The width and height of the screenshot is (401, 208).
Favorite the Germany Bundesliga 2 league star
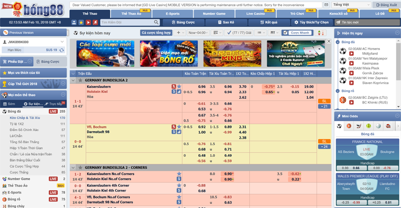click(x=80, y=81)
